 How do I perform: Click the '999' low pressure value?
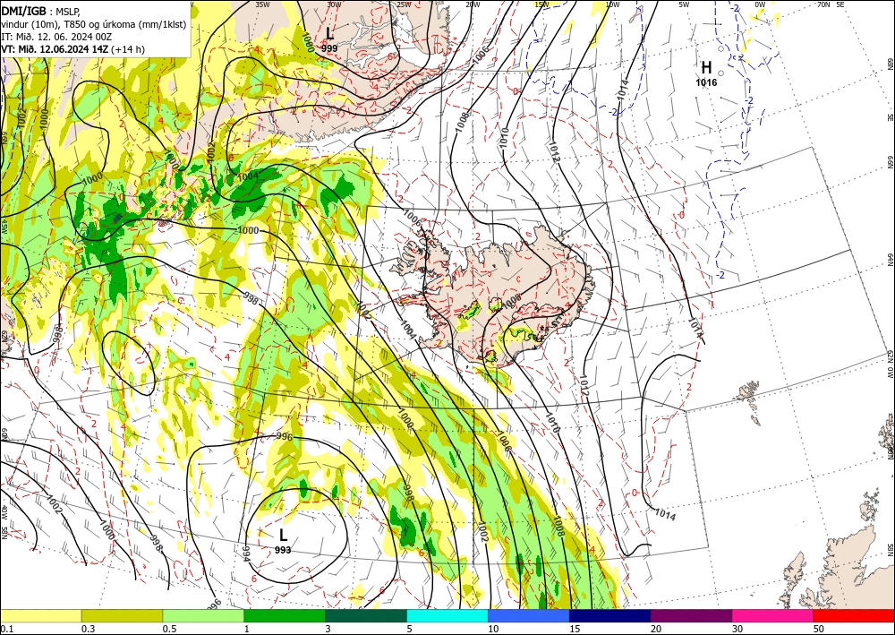pyautogui.click(x=329, y=48)
